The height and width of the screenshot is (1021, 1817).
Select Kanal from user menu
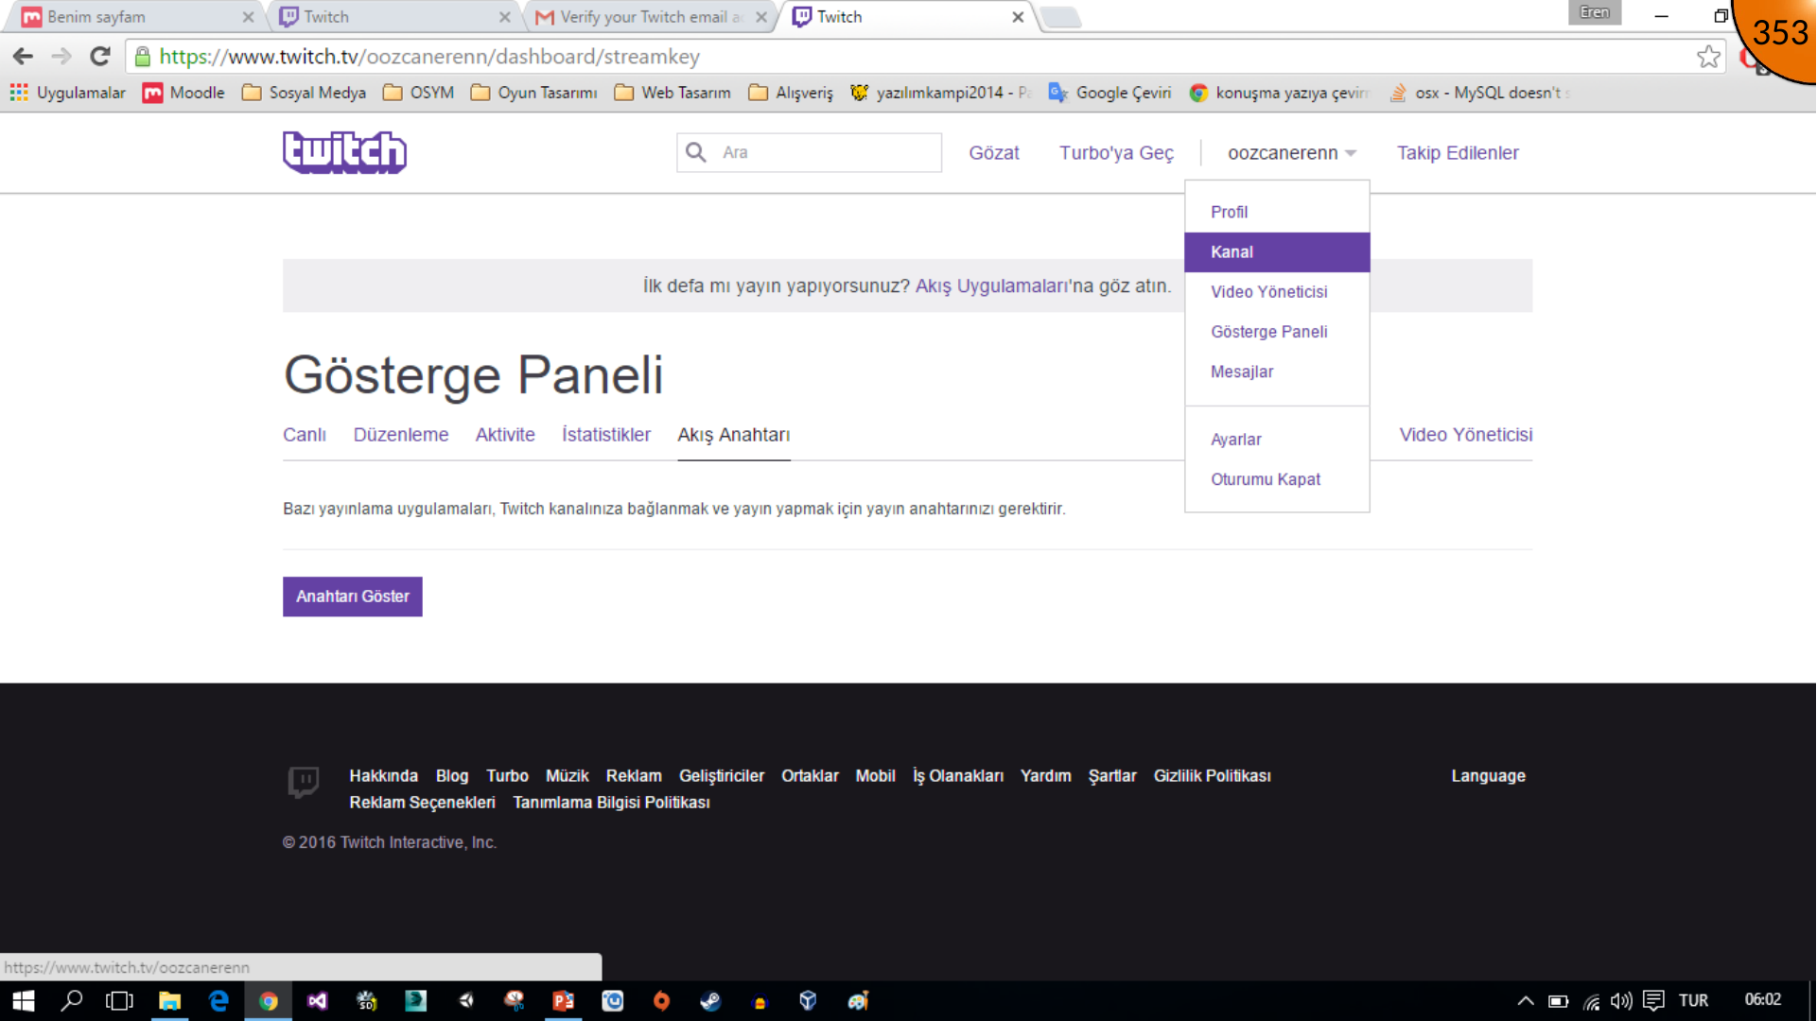point(1277,252)
